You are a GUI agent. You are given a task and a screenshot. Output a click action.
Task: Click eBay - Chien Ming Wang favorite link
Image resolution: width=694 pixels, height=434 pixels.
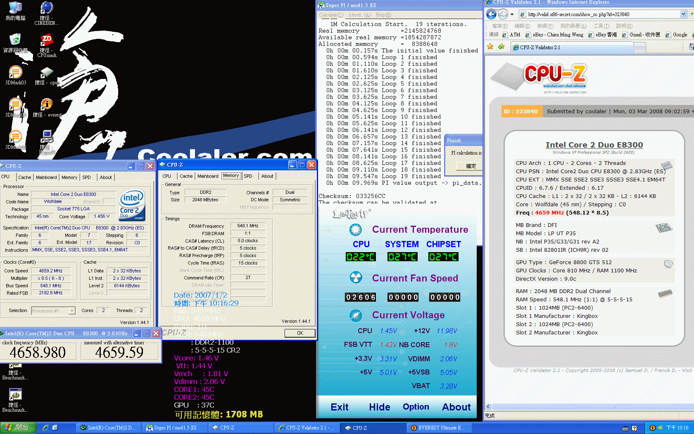click(554, 35)
